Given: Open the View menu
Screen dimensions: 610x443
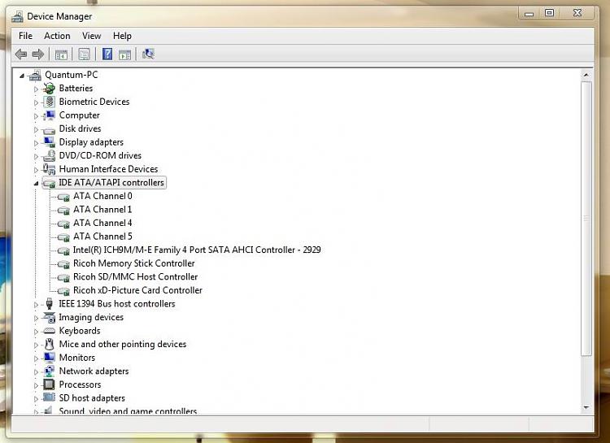Looking at the screenshot, I should pos(91,36).
